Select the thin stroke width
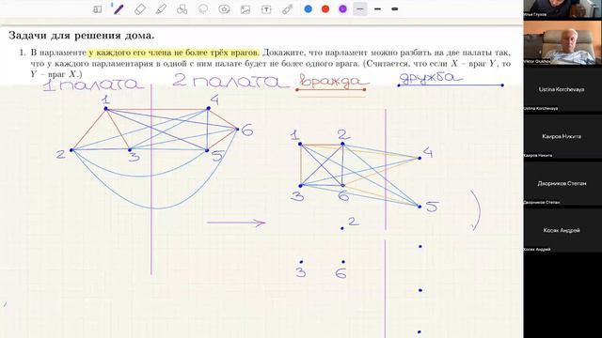Viewport: 602px width, 338px height. (360, 8)
